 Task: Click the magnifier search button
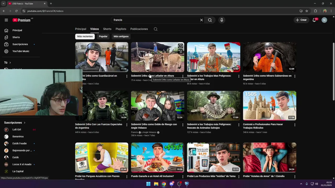[210, 20]
